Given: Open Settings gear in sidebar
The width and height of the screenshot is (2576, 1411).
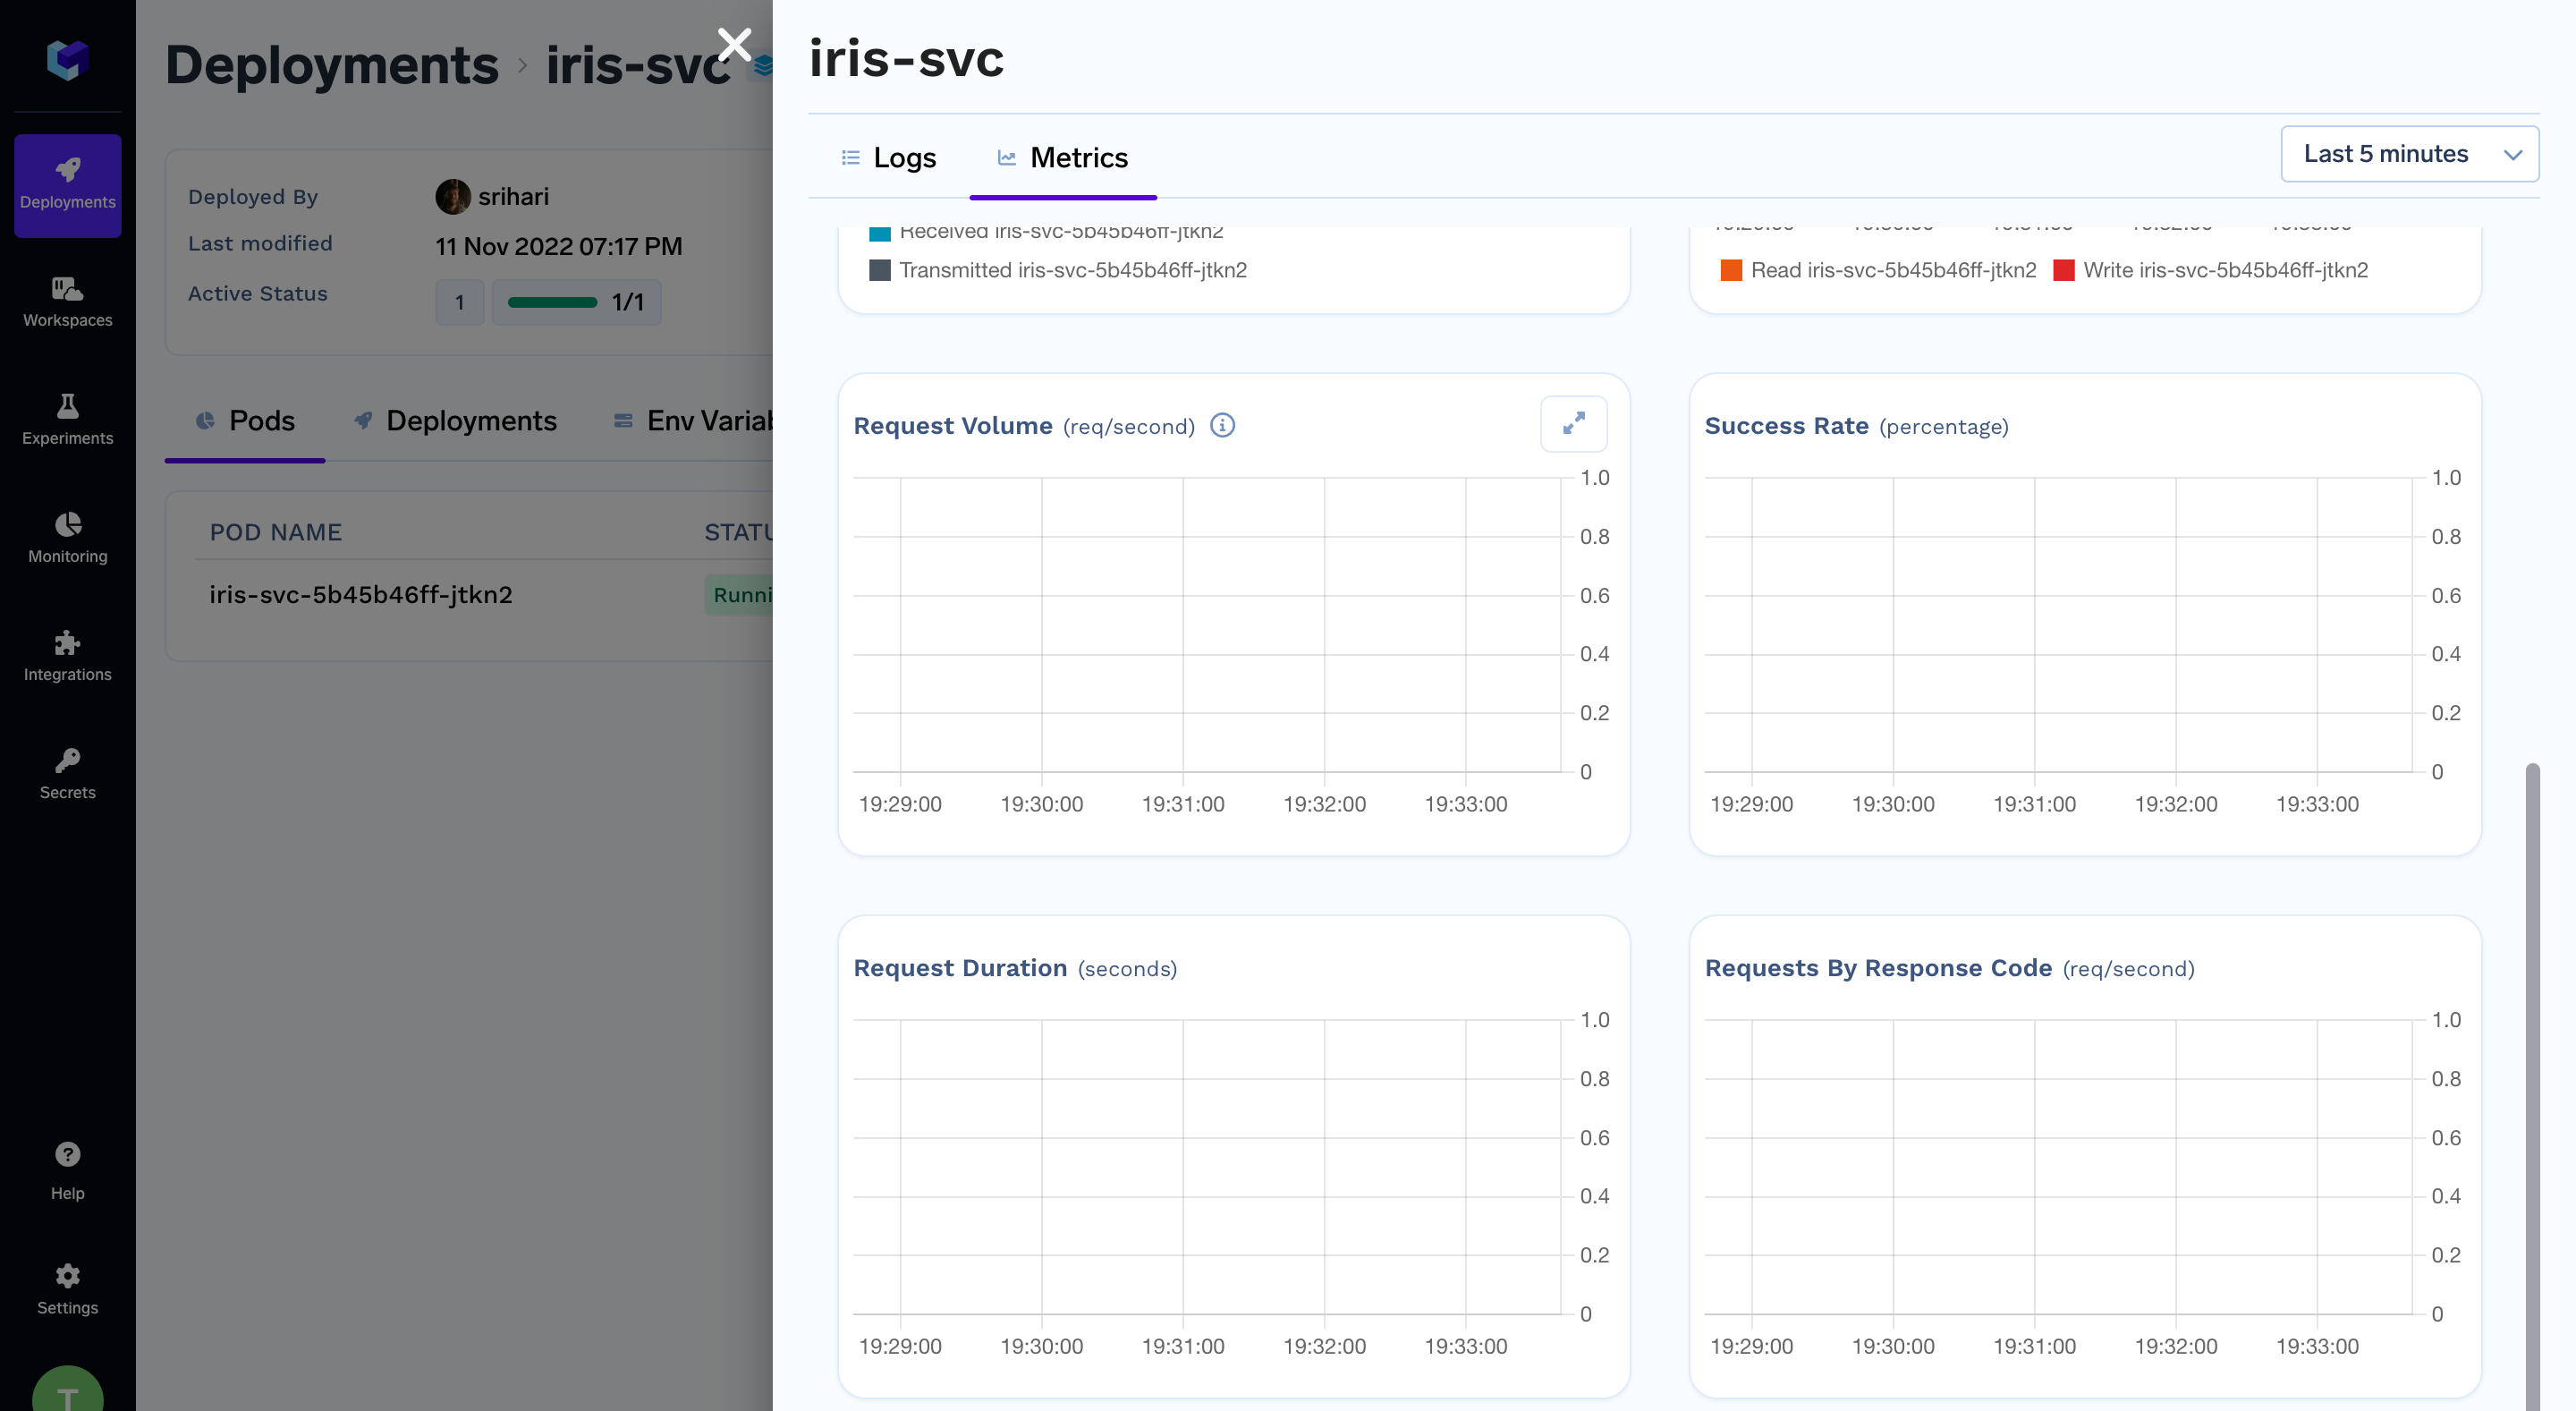Looking at the screenshot, I should (x=67, y=1289).
